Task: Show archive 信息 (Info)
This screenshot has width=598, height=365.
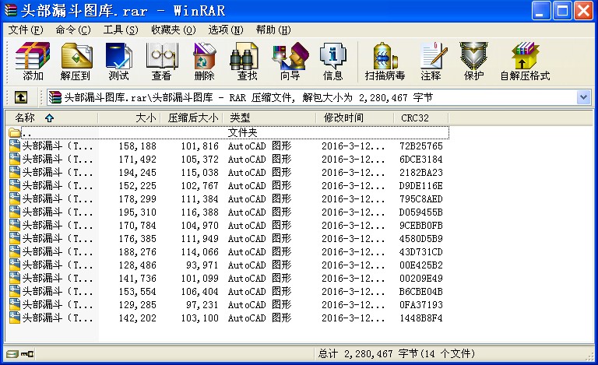Action: (x=333, y=61)
